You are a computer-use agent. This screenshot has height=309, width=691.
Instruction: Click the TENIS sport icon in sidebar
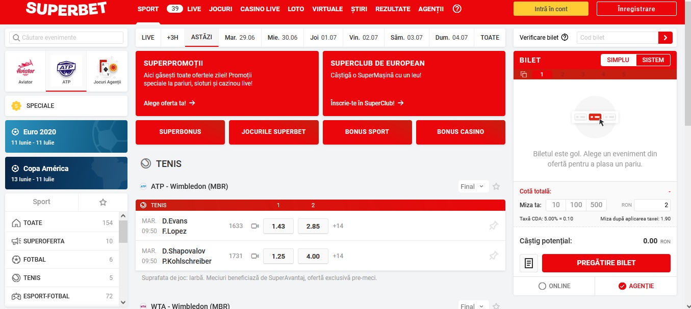16,278
